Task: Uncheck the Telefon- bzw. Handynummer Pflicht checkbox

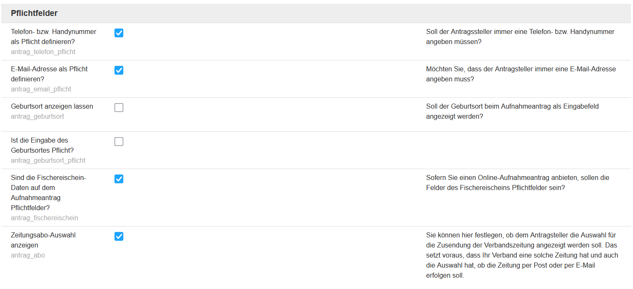Action: pos(119,33)
